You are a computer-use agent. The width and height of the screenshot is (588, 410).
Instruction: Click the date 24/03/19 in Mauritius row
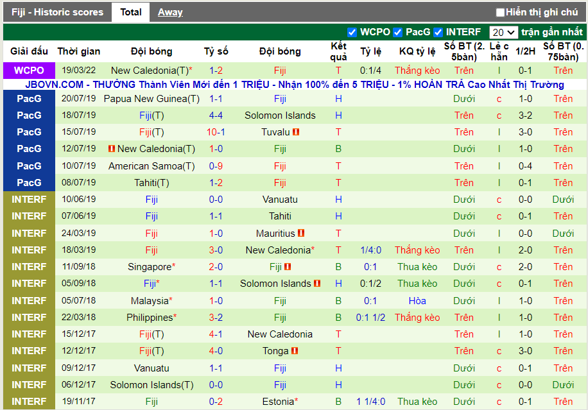pos(79,233)
